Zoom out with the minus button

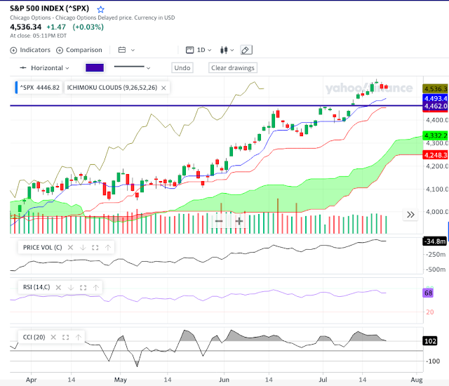click(x=219, y=221)
